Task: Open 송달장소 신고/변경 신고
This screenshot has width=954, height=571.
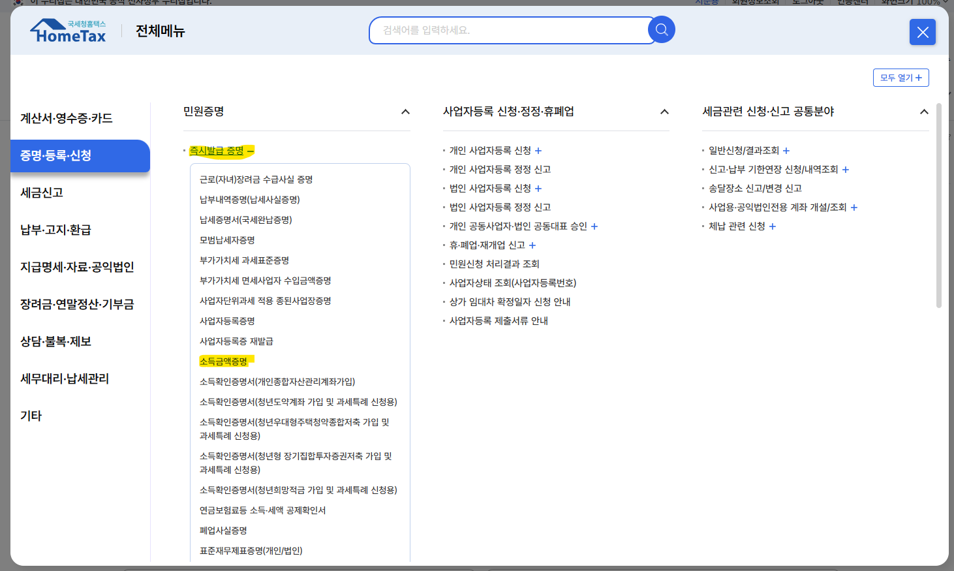Action: pos(756,189)
